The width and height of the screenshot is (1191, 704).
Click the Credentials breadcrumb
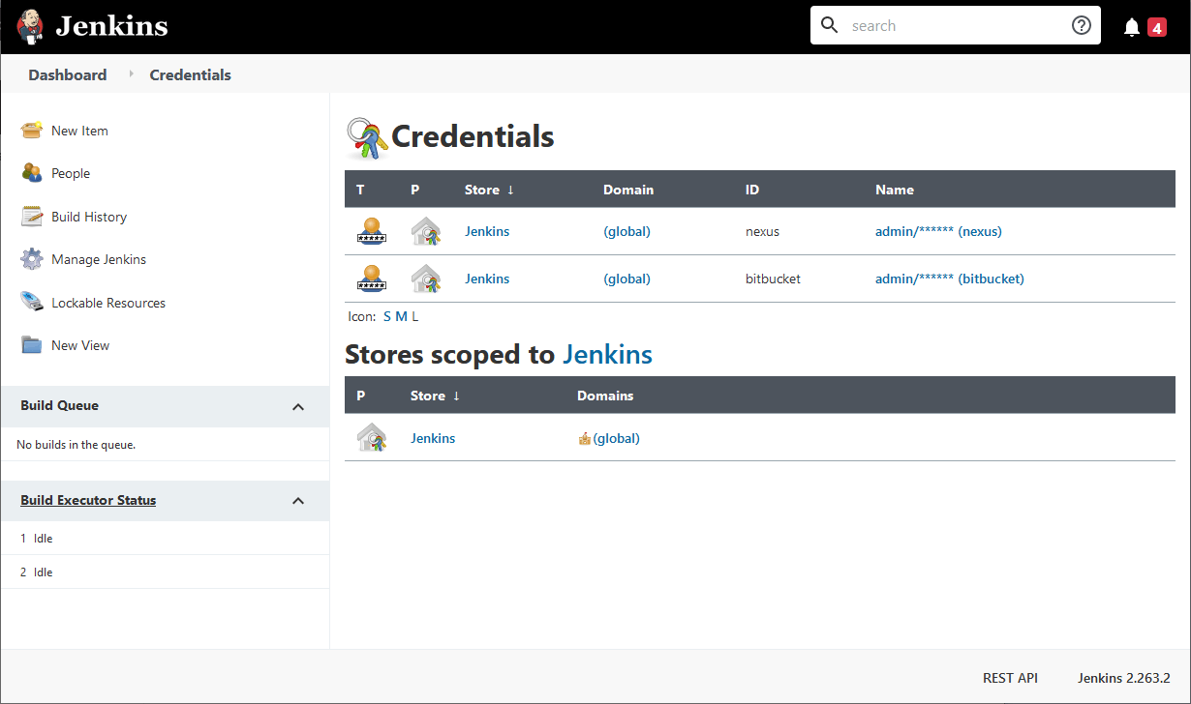(x=190, y=74)
